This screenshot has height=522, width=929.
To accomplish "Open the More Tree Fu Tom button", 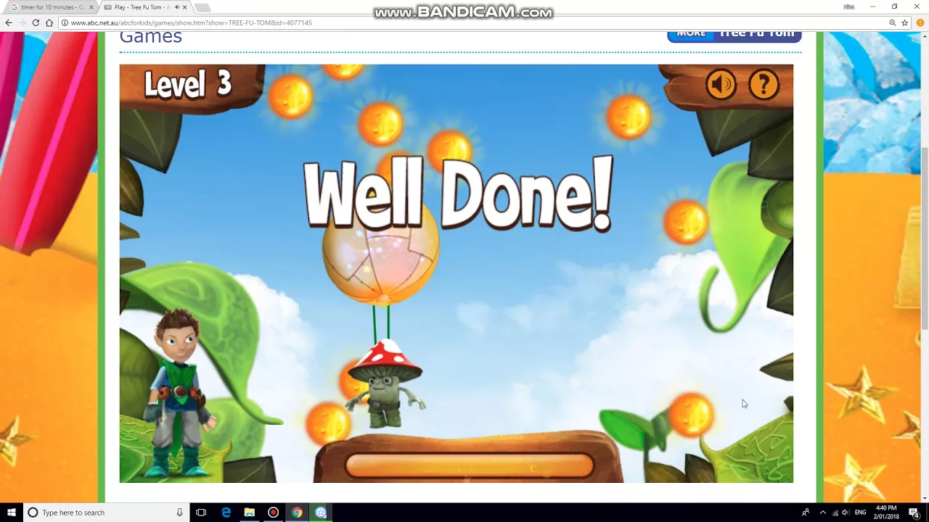I will pos(734,34).
